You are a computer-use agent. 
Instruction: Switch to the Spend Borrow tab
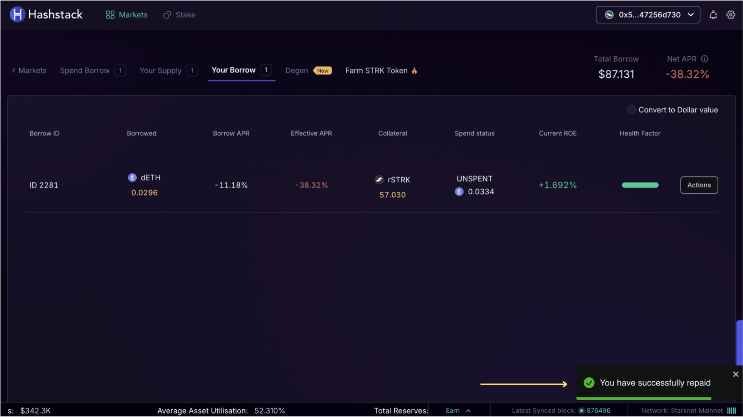point(85,70)
